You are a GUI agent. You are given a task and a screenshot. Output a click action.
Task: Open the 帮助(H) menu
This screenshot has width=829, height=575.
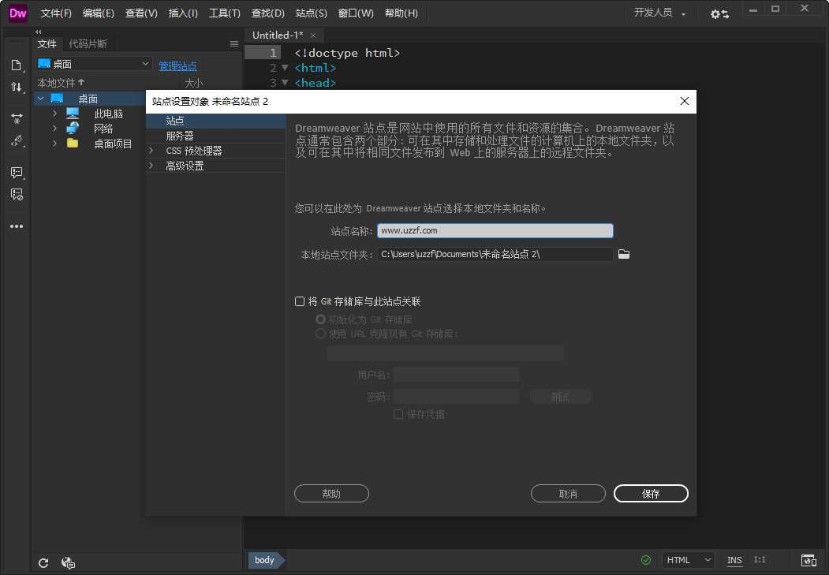401,13
